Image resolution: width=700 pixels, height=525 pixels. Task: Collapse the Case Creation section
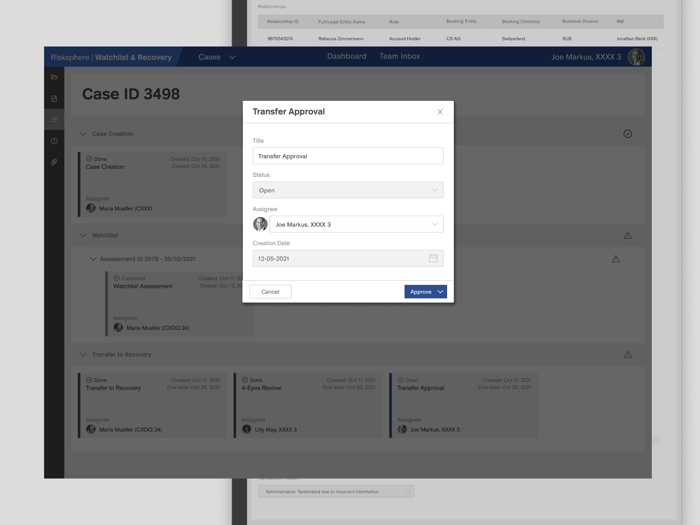83,134
